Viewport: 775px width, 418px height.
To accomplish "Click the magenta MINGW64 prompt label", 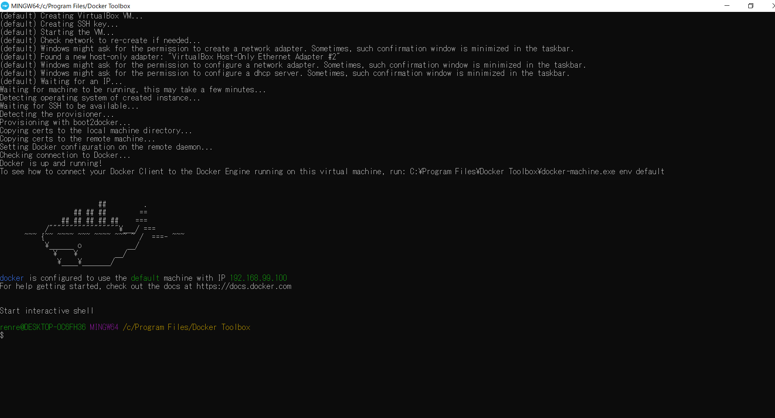I will tap(104, 327).
